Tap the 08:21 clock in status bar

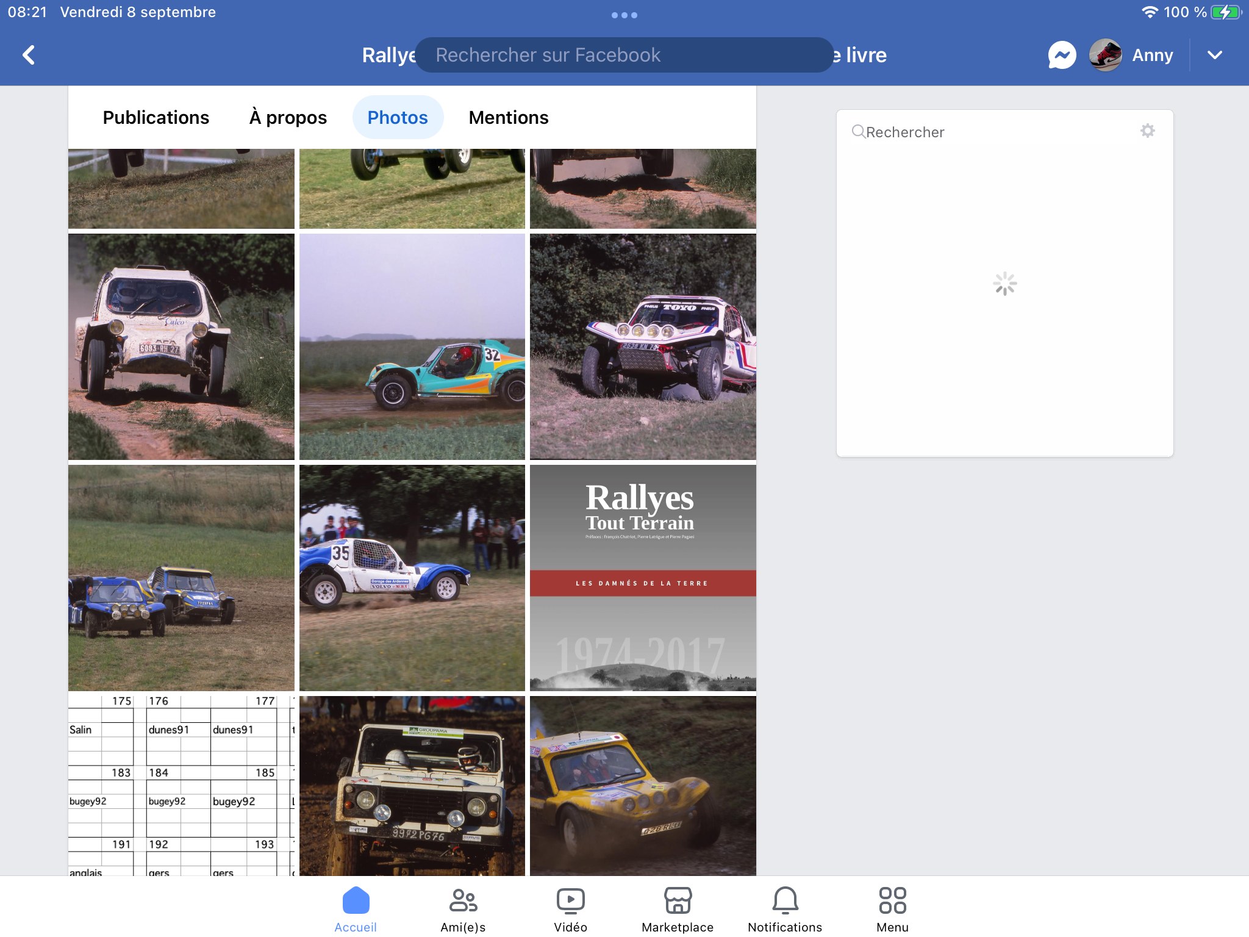coord(27,12)
